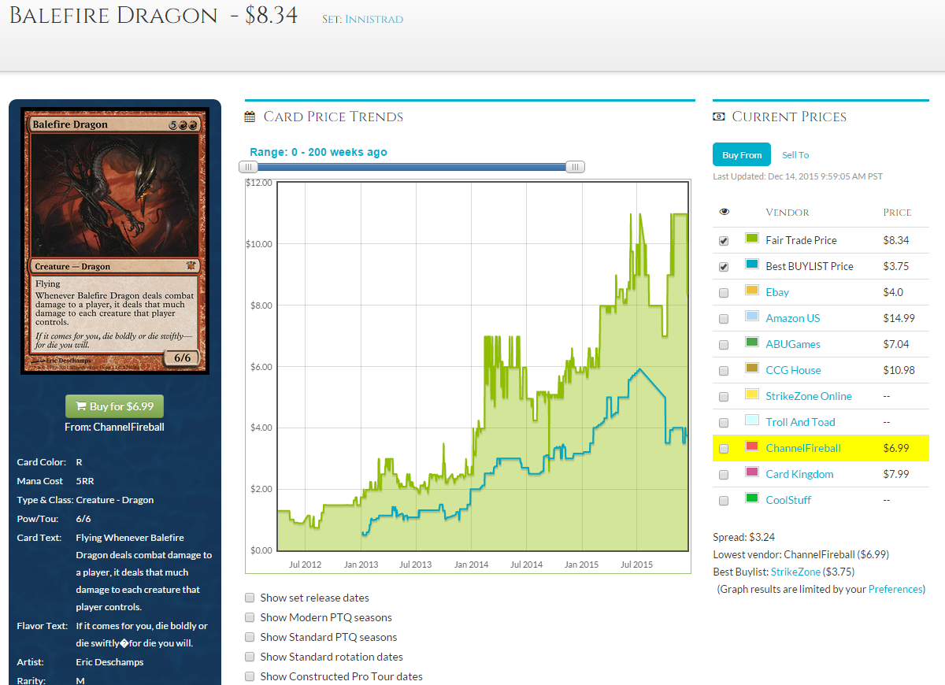Check the CoolStuff vendor checkbox
The image size is (945, 685).
(x=724, y=501)
